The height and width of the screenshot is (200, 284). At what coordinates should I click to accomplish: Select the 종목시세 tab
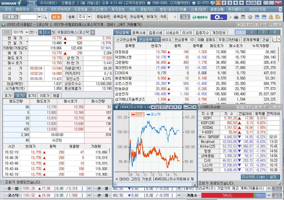click(139, 33)
